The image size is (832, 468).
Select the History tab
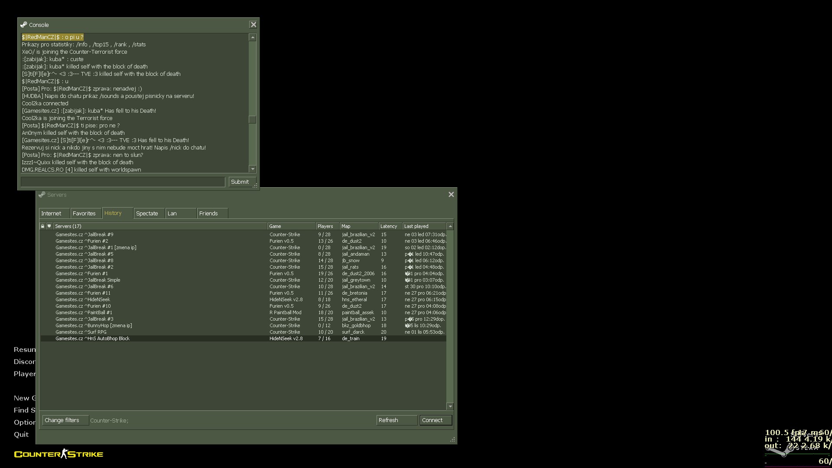pyautogui.click(x=117, y=213)
